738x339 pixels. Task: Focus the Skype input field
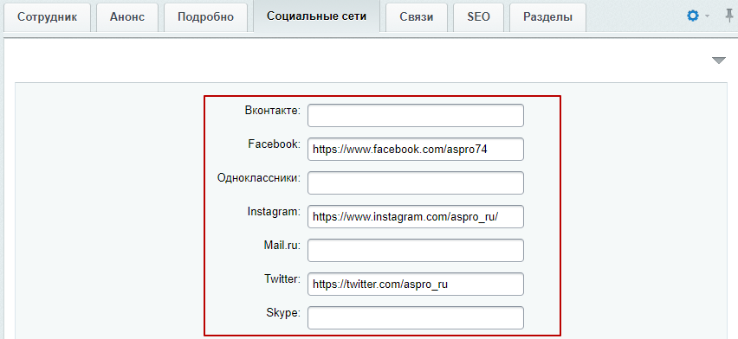pos(416,318)
